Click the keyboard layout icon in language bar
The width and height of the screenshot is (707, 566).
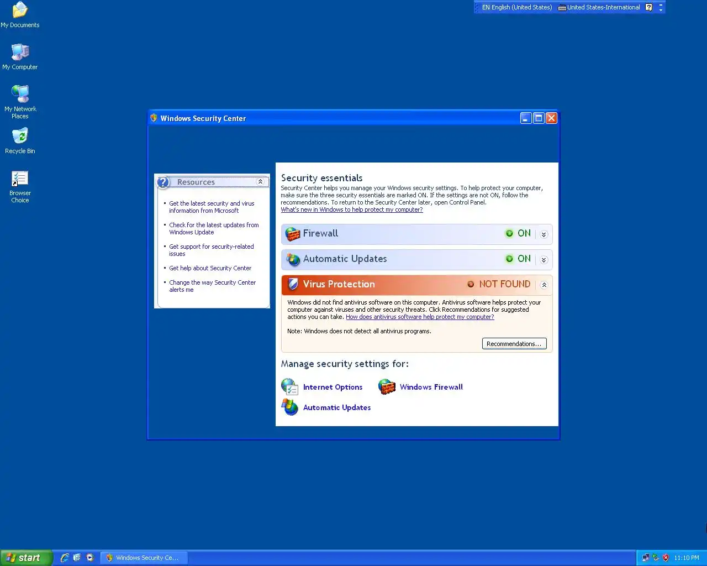(562, 8)
